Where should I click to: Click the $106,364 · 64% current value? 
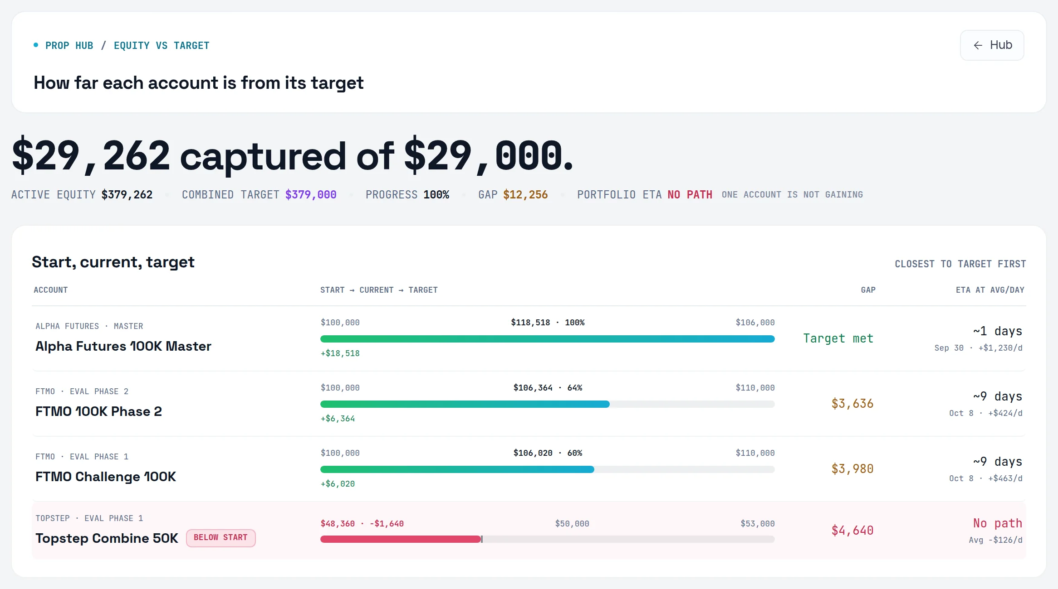click(x=548, y=388)
